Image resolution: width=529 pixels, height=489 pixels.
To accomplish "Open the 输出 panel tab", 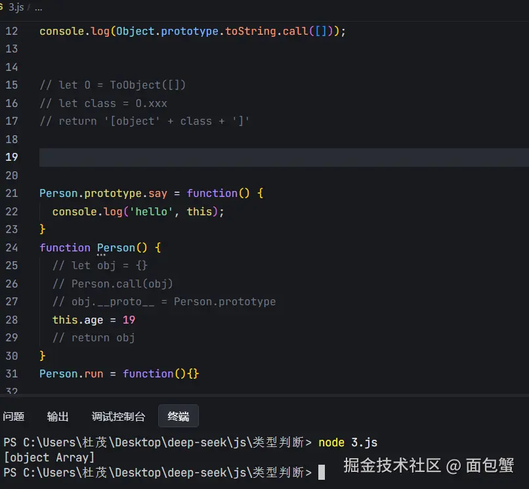I will coord(58,416).
